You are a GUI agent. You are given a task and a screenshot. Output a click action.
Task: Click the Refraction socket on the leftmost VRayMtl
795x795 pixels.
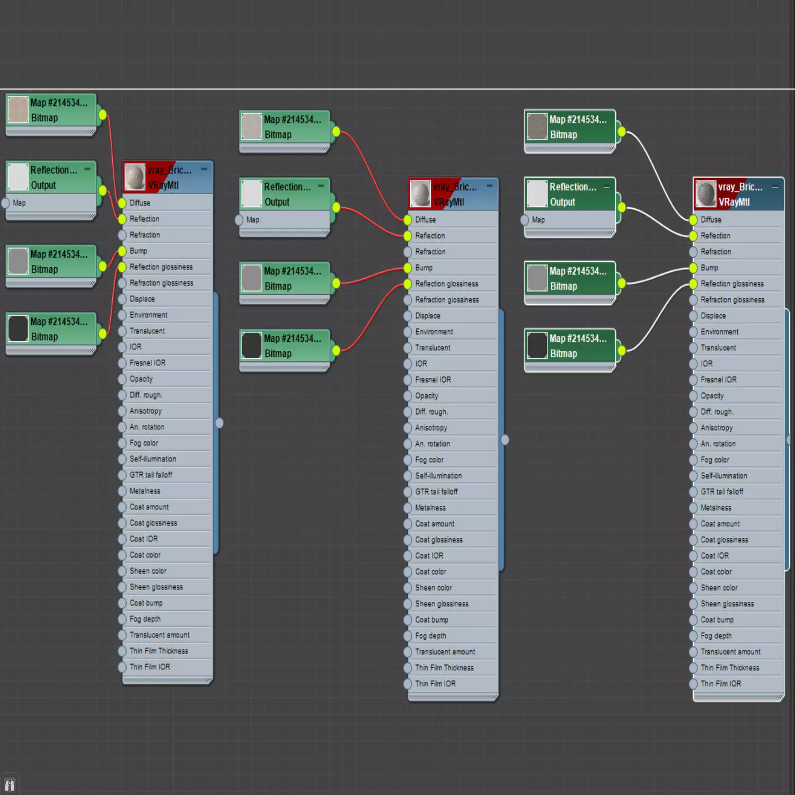(122, 235)
